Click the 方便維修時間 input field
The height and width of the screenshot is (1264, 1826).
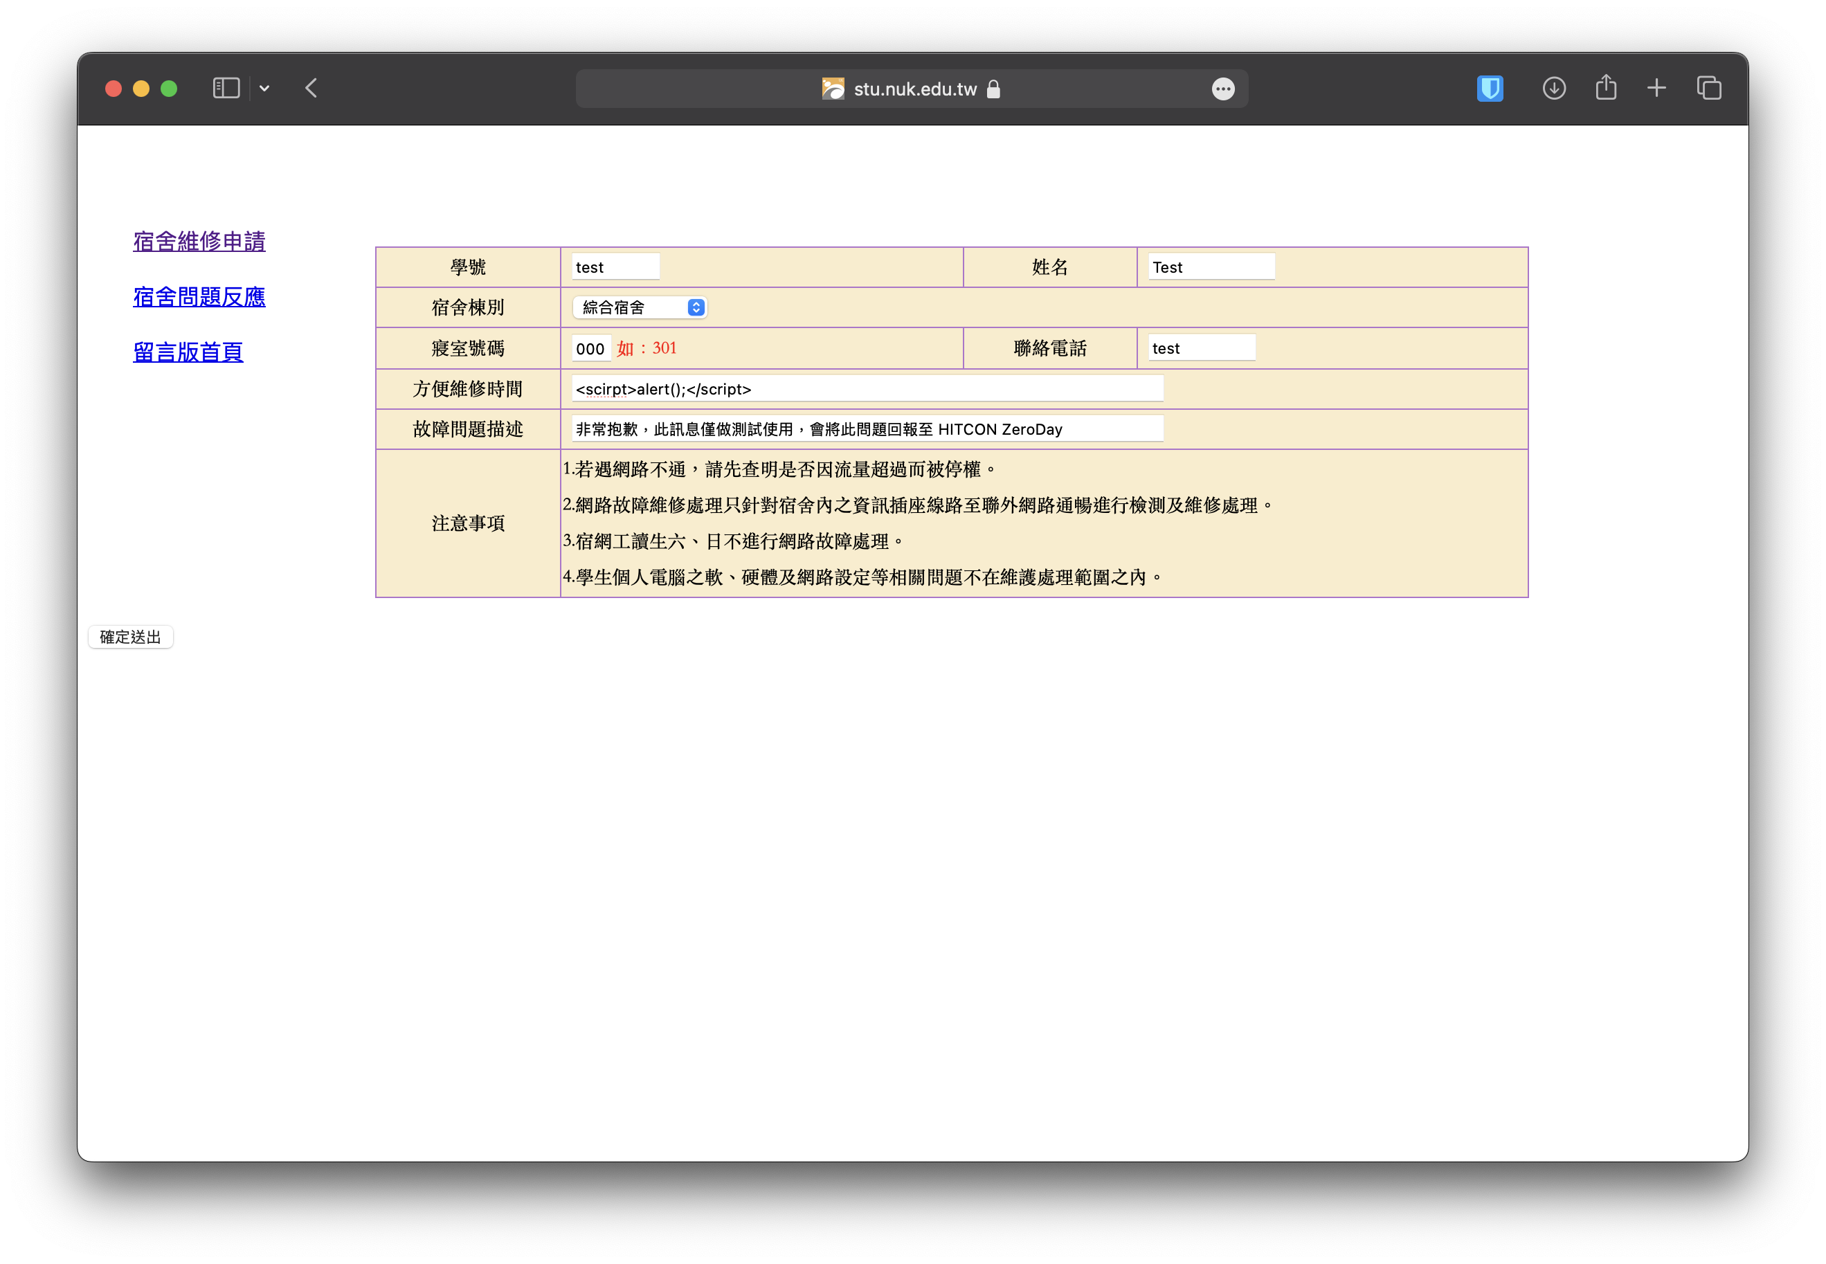click(x=867, y=389)
